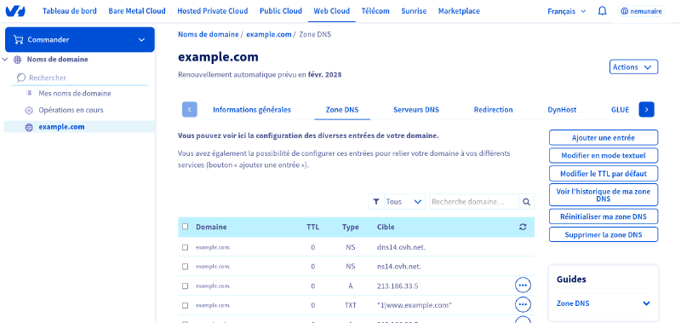Click Réinitialiser ma zone DNS
The width and height of the screenshot is (681, 323).
pyautogui.click(x=604, y=216)
